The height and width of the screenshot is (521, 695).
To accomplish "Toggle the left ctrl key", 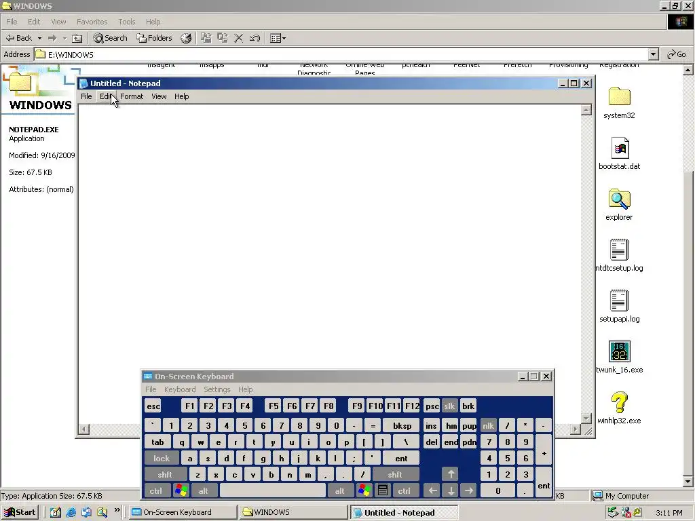I will coord(156,490).
